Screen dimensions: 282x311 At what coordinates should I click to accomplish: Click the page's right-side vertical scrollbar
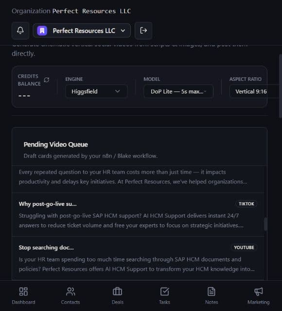[x=280, y=86]
